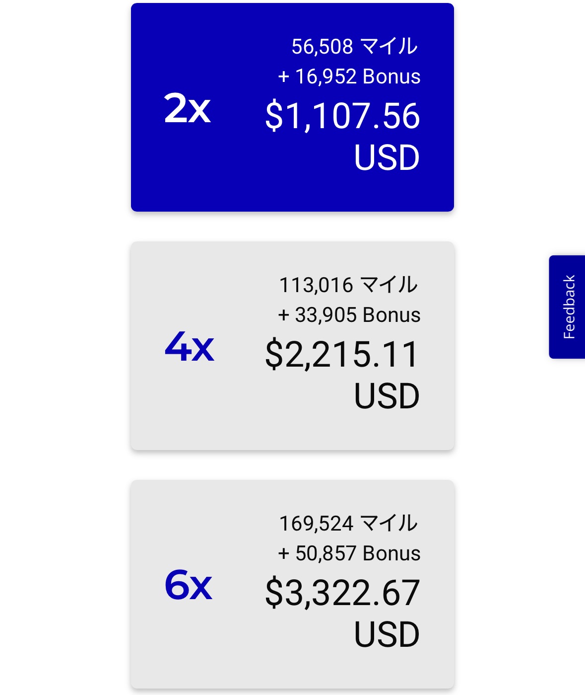Click the blue "4x" multiplier label

point(189,347)
